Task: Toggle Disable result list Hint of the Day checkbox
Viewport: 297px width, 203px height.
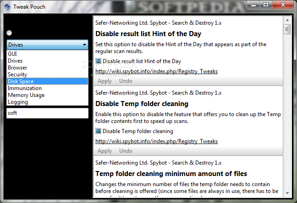Action: click(x=99, y=61)
